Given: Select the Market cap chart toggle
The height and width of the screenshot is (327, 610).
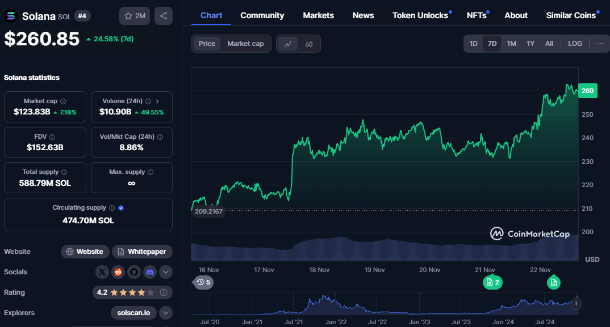Looking at the screenshot, I should (x=245, y=44).
